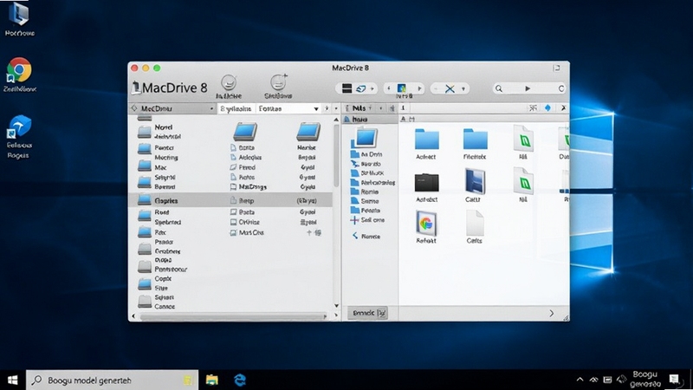Click the left pane horizontal scrollbar left arrow
This screenshot has width=693, height=390.
click(x=133, y=315)
